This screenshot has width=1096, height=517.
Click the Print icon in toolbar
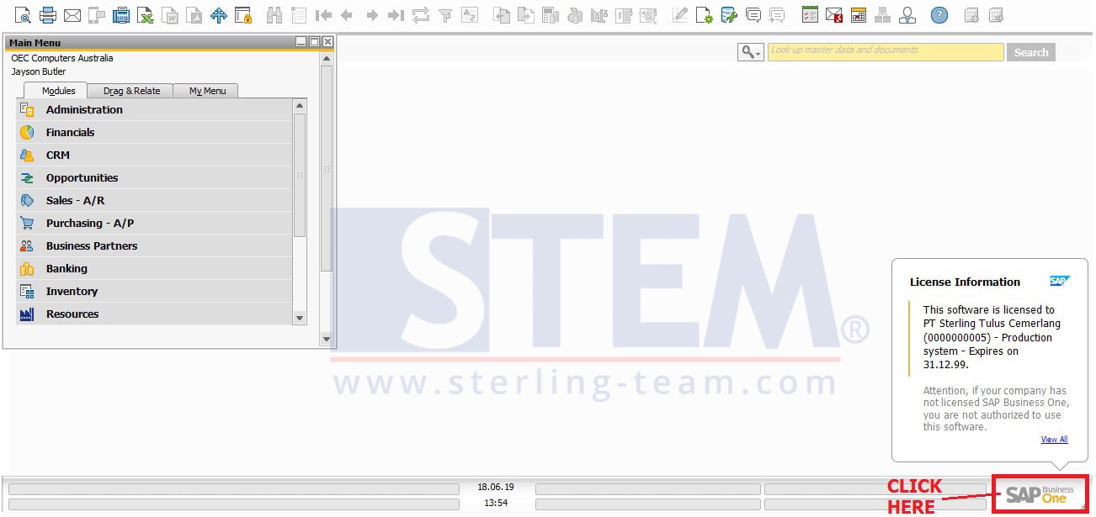48,15
